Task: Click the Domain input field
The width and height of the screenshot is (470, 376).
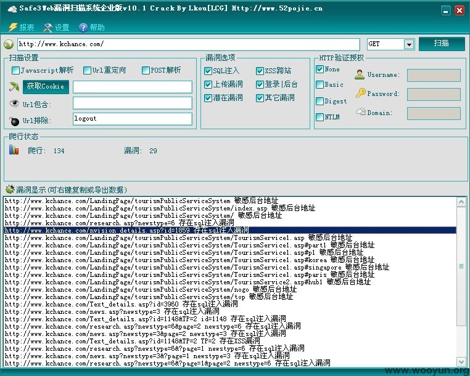Action: [x=434, y=113]
